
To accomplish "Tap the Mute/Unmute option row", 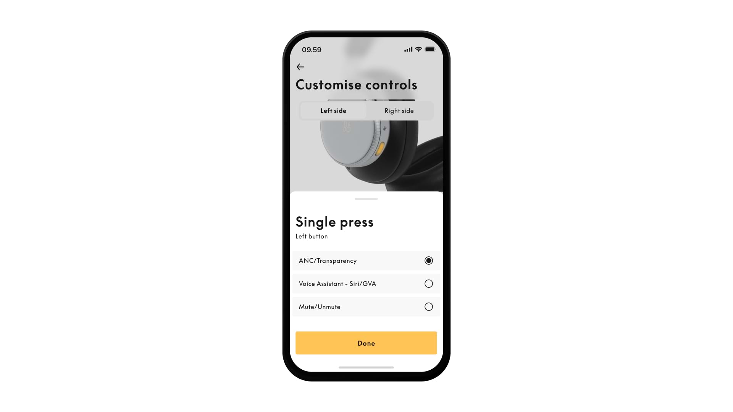I will coord(366,306).
